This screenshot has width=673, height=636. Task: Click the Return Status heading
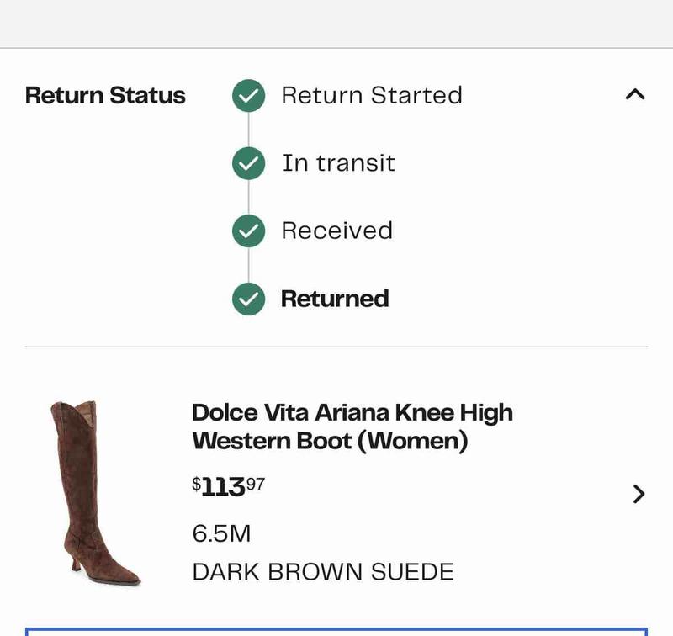coord(105,95)
